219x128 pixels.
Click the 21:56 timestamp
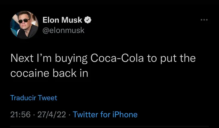pos(20,115)
